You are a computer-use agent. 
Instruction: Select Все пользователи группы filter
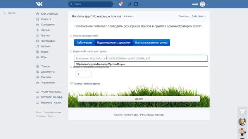pyautogui.click(x=151, y=42)
